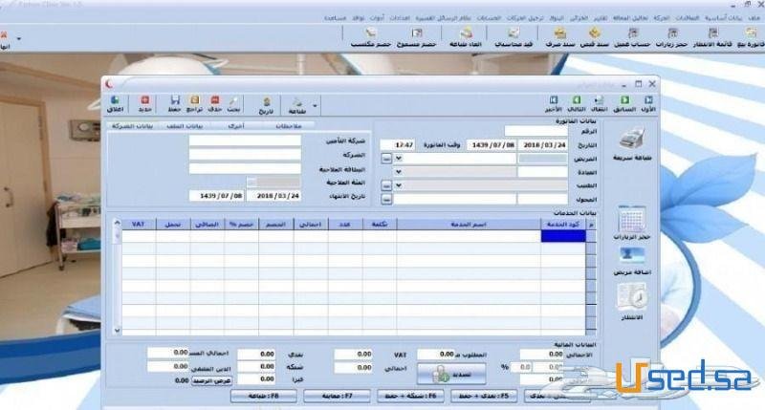
Task: Go to الأول (First) record
Action: click(x=648, y=103)
